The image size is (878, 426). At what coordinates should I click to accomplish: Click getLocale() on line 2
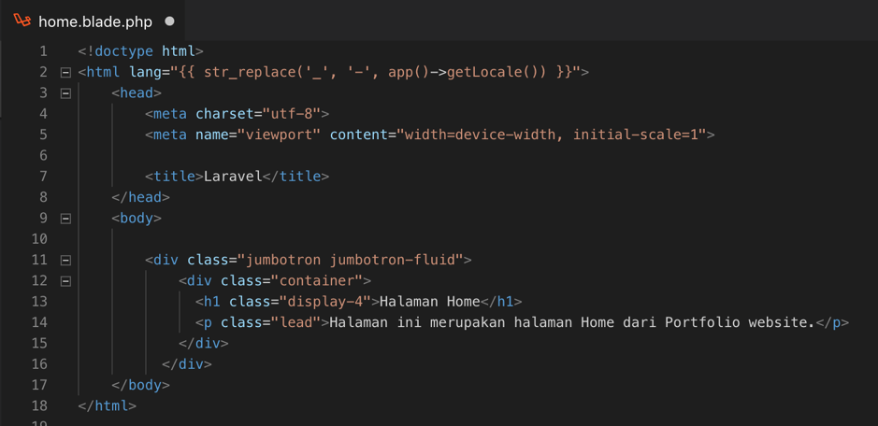pyautogui.click(x=497, y=72)
